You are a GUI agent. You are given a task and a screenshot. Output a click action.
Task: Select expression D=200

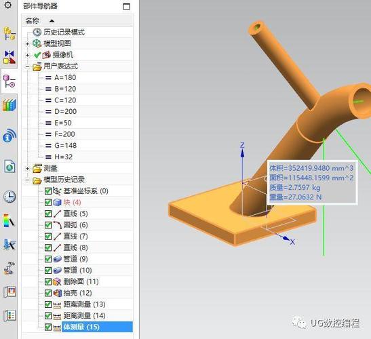(65, 112)
